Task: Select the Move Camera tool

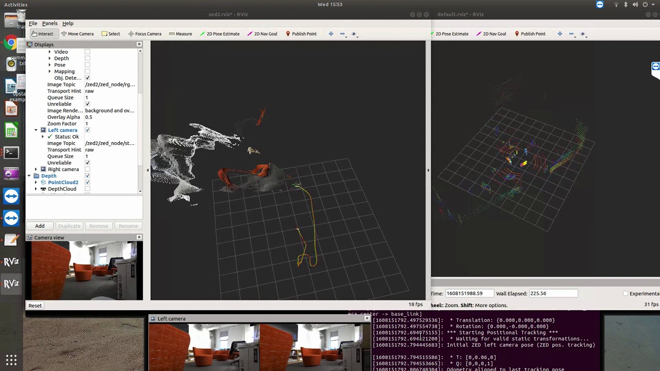Action: pos(77,33)
